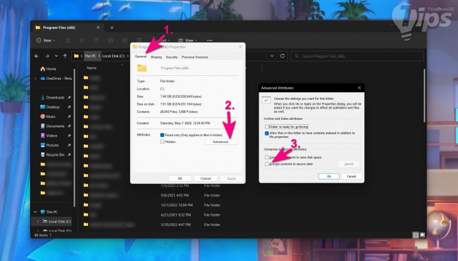The image size is (458, 261).
Task: Switch to Previous Versions tab
Action: coord(195,57)
